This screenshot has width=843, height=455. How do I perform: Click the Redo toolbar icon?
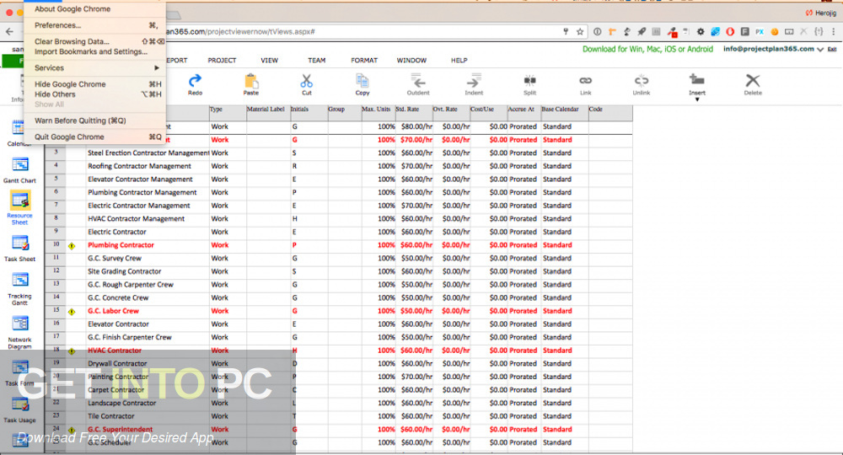196,81
